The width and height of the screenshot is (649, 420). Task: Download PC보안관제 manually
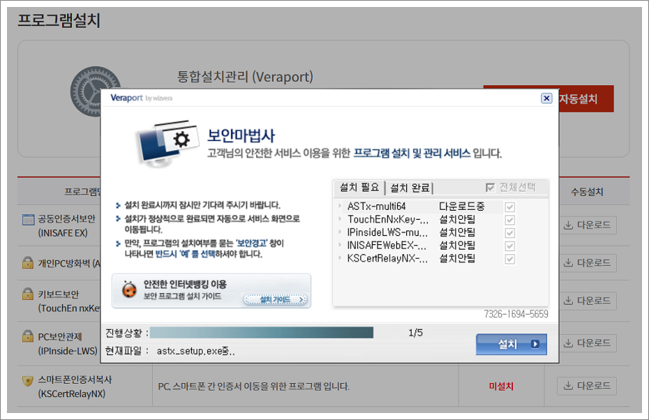click(586, 343)
